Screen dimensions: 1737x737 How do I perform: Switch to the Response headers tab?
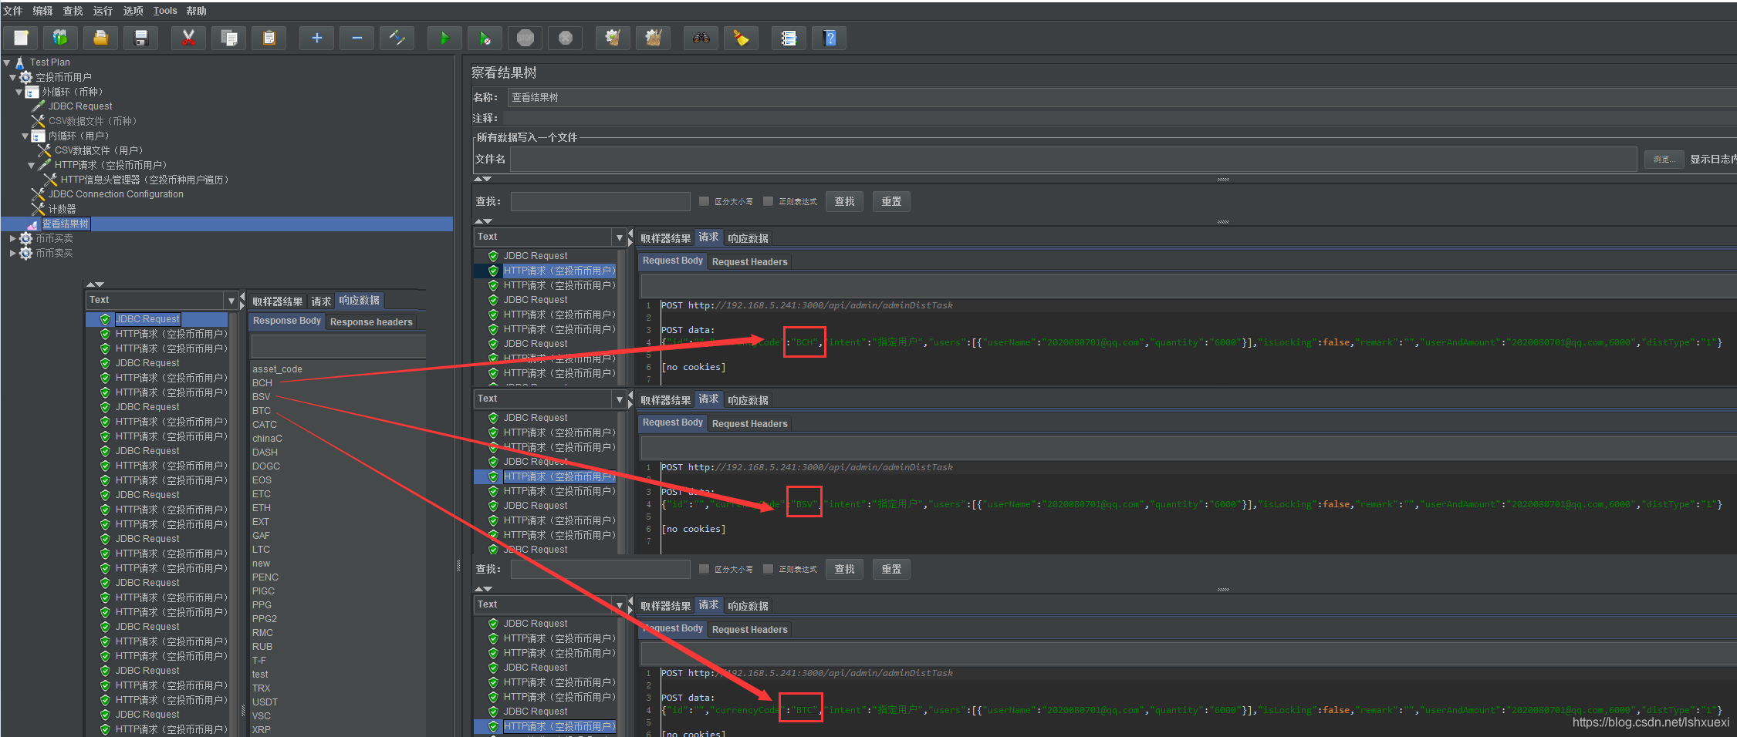pyautogui.click(x=371, y=321)
